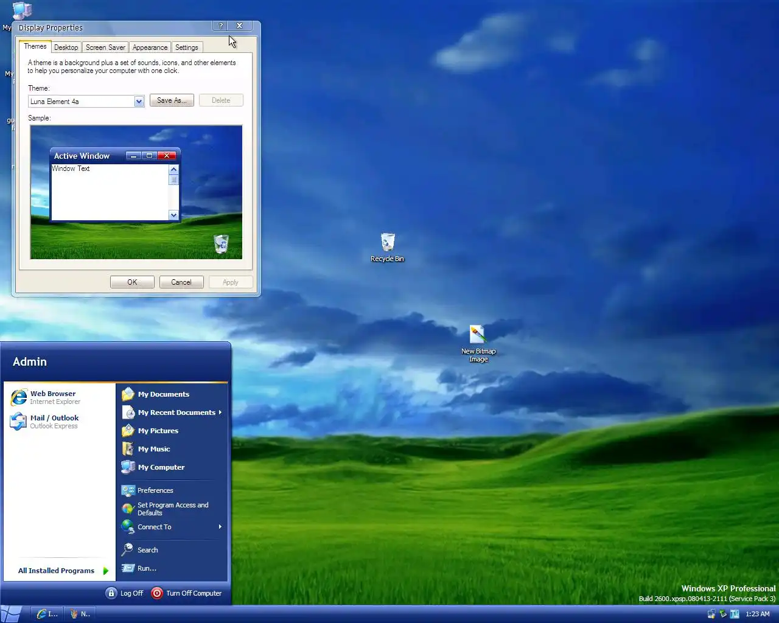Image resolution: width=779 pixels, height=623 pixels.
Task: Click the Safely Remove Hardware tray icon
Action: (x=723, y=614)
